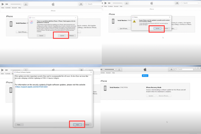Click the iPhone device icon beside the warning dialog
This screenshot has height=134, width=201.
click(113, 21)
